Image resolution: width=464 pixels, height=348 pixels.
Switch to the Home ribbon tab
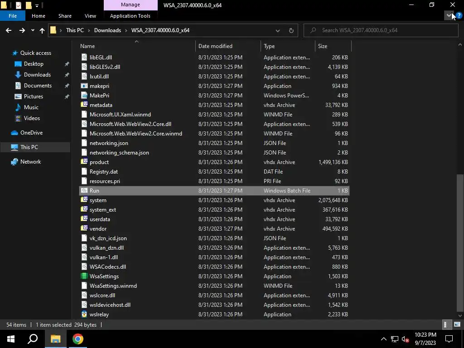point(39,16)
